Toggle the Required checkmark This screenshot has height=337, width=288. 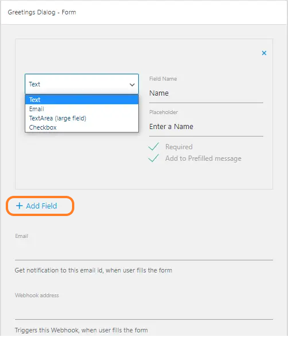154,146
